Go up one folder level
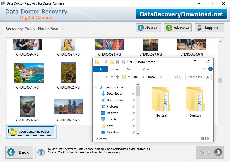 118,77
